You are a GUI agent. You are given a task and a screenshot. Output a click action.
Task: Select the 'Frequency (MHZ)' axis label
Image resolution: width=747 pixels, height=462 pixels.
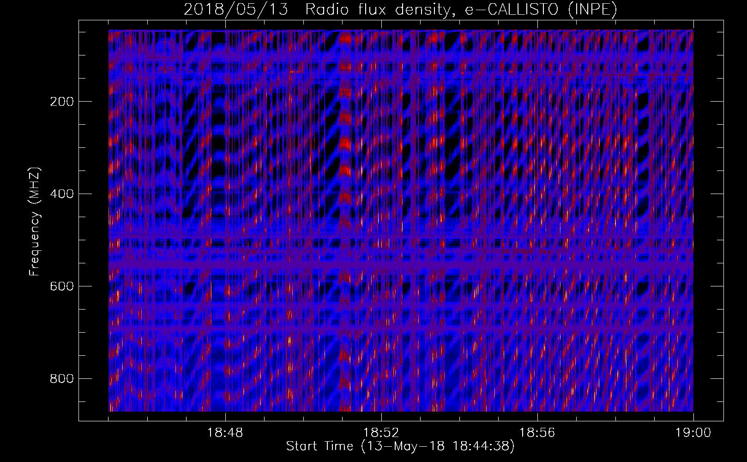point(35,221)
